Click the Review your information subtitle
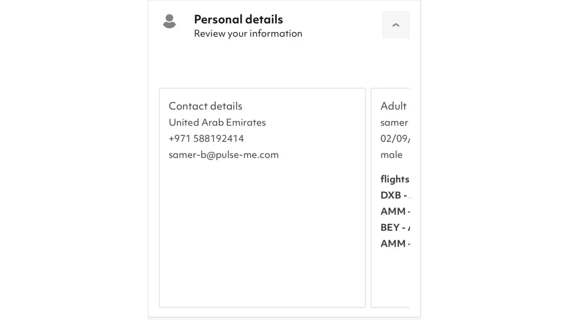The height and width of the screenshot is (320, 569). (x=248, y=34)
